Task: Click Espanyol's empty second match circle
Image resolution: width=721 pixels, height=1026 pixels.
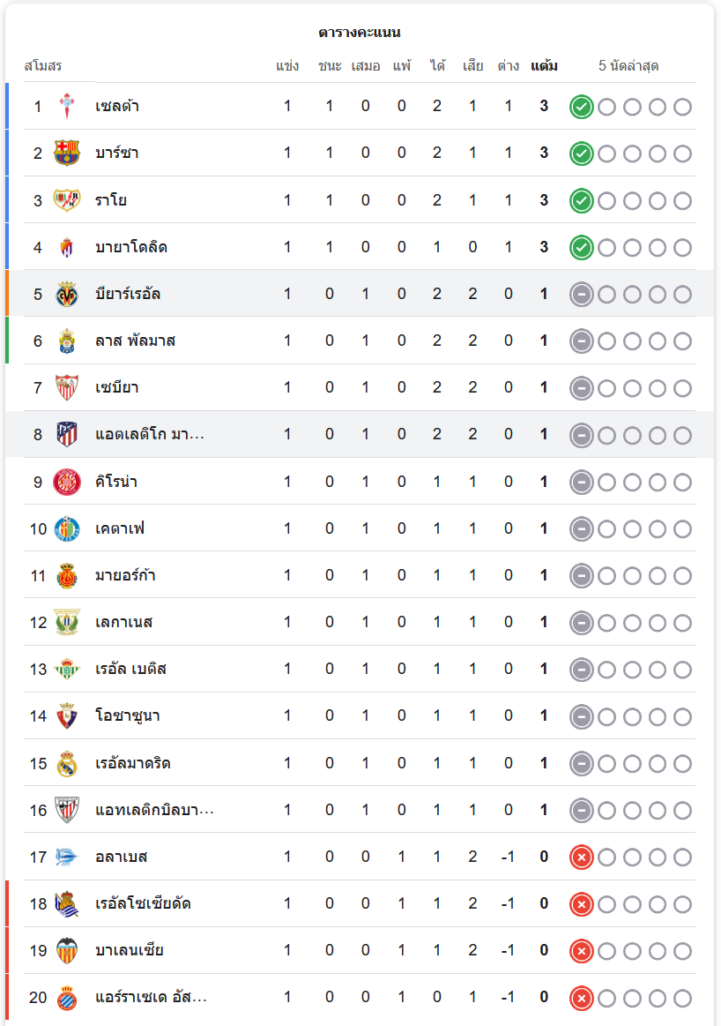Action: tap(606, 998)
